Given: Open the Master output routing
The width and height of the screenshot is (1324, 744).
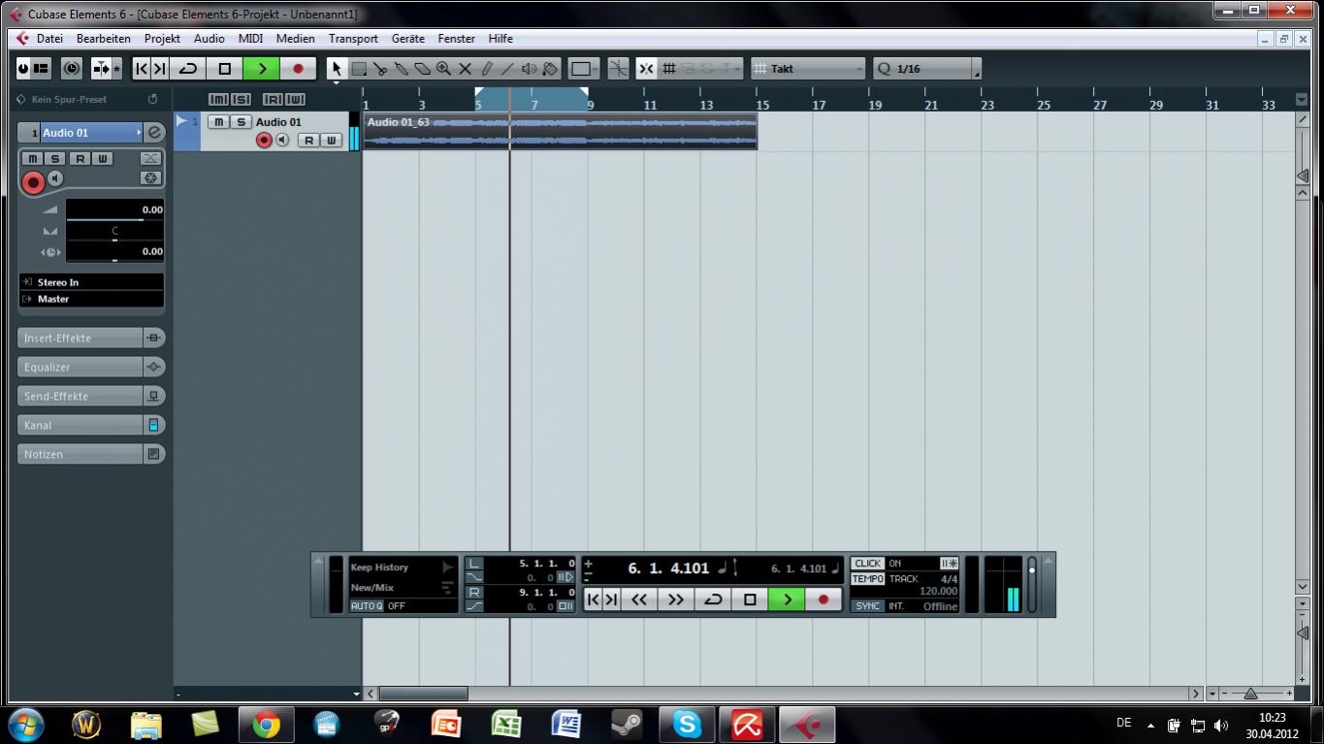Looking at the screenshot, I should coord(91,299).
